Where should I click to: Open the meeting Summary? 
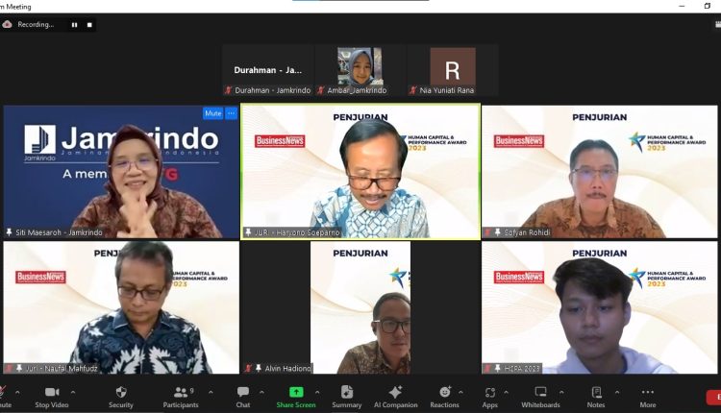tap(346, 393)
